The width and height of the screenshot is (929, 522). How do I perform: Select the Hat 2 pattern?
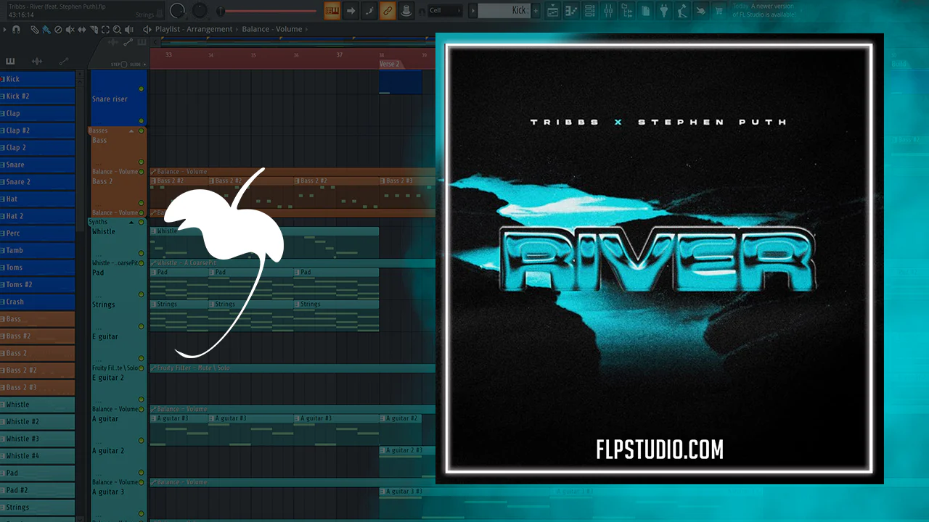[38, 216]
